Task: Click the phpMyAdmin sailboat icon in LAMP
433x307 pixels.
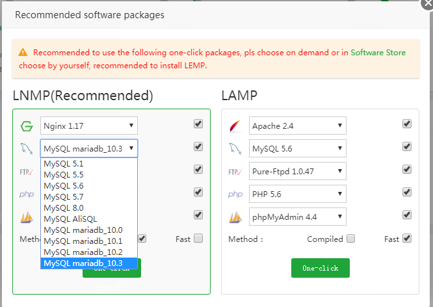Action: coord(235,217)
